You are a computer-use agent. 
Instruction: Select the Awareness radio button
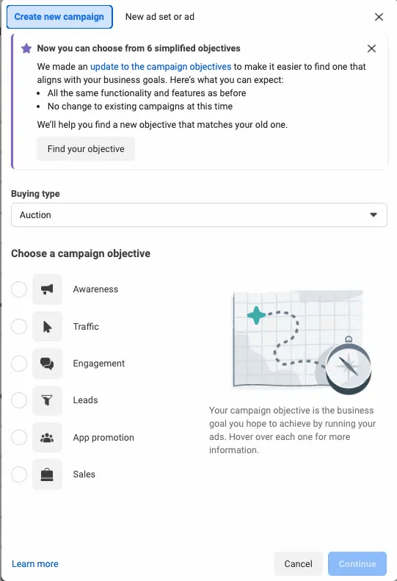tap(19, 289)
